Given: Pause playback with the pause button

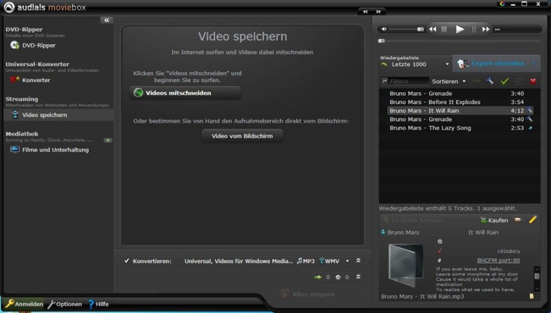Looking at the screenshot, I should coord(474,29).
